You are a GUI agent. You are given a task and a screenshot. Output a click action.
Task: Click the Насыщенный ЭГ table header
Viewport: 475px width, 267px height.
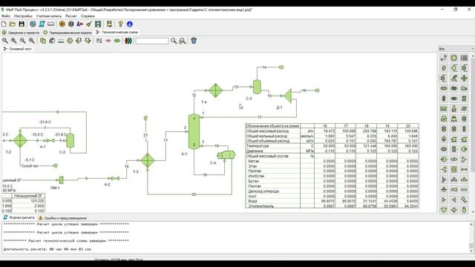(x=28, y=196)
